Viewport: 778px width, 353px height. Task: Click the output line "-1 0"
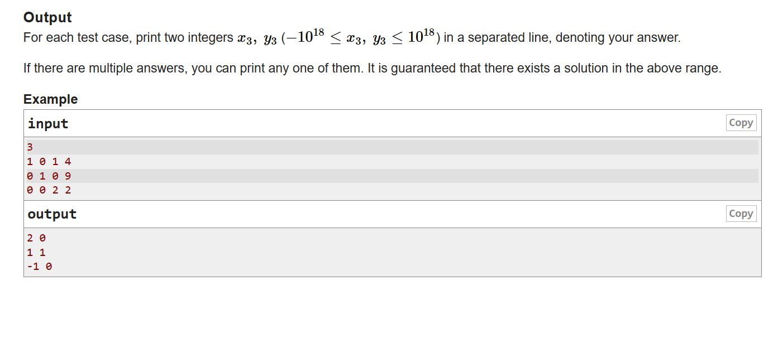pos(40,267)
